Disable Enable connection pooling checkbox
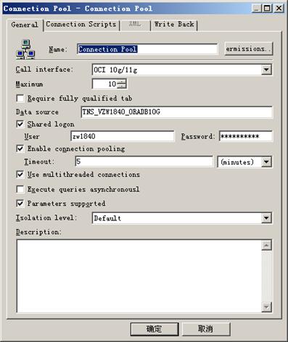Image resolution: width=288 pixels, height=342 pixels. (20, 149)
